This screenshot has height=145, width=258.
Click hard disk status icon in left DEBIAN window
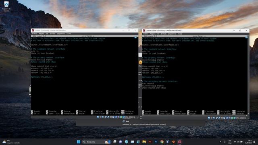tap(98, 117)
